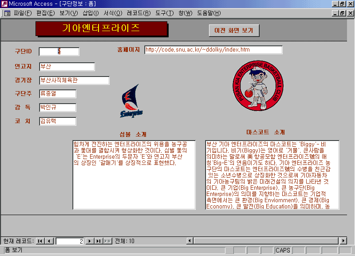Click the 전체: 10 record count text
This screenshot has height=256, width=355.
(x=125, y=241)
